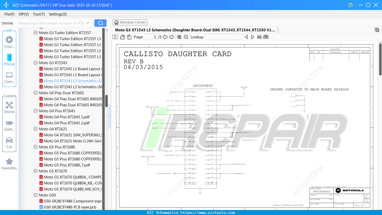Collapse the Moto G50 tree node
Screen dimensions: 382x215
pos(35,195)
